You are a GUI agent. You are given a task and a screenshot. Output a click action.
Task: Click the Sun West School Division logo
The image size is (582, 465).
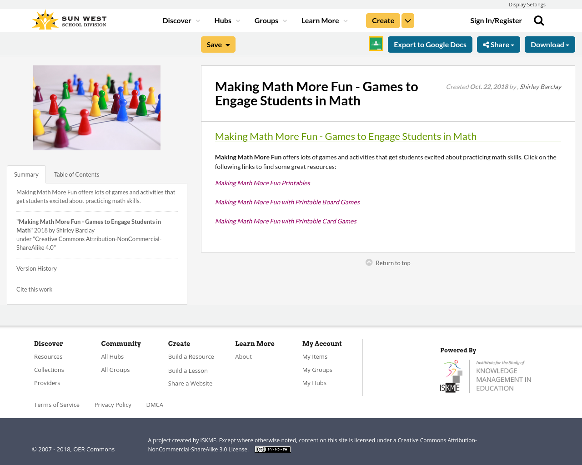pyautogui.click(x=68, y=19)
